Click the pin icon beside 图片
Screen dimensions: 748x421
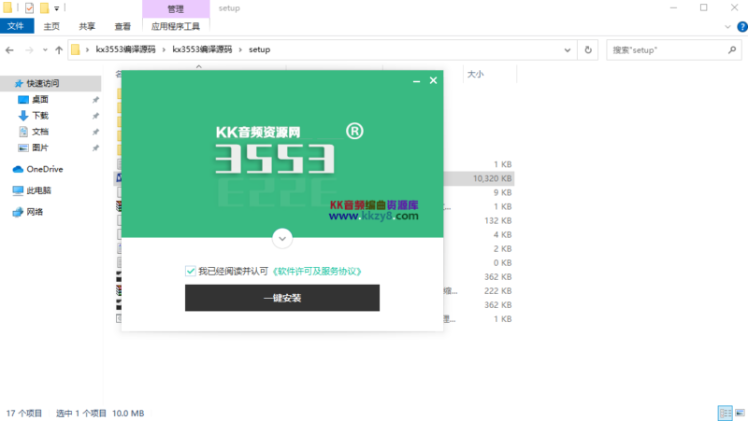[x=95, y=148]
